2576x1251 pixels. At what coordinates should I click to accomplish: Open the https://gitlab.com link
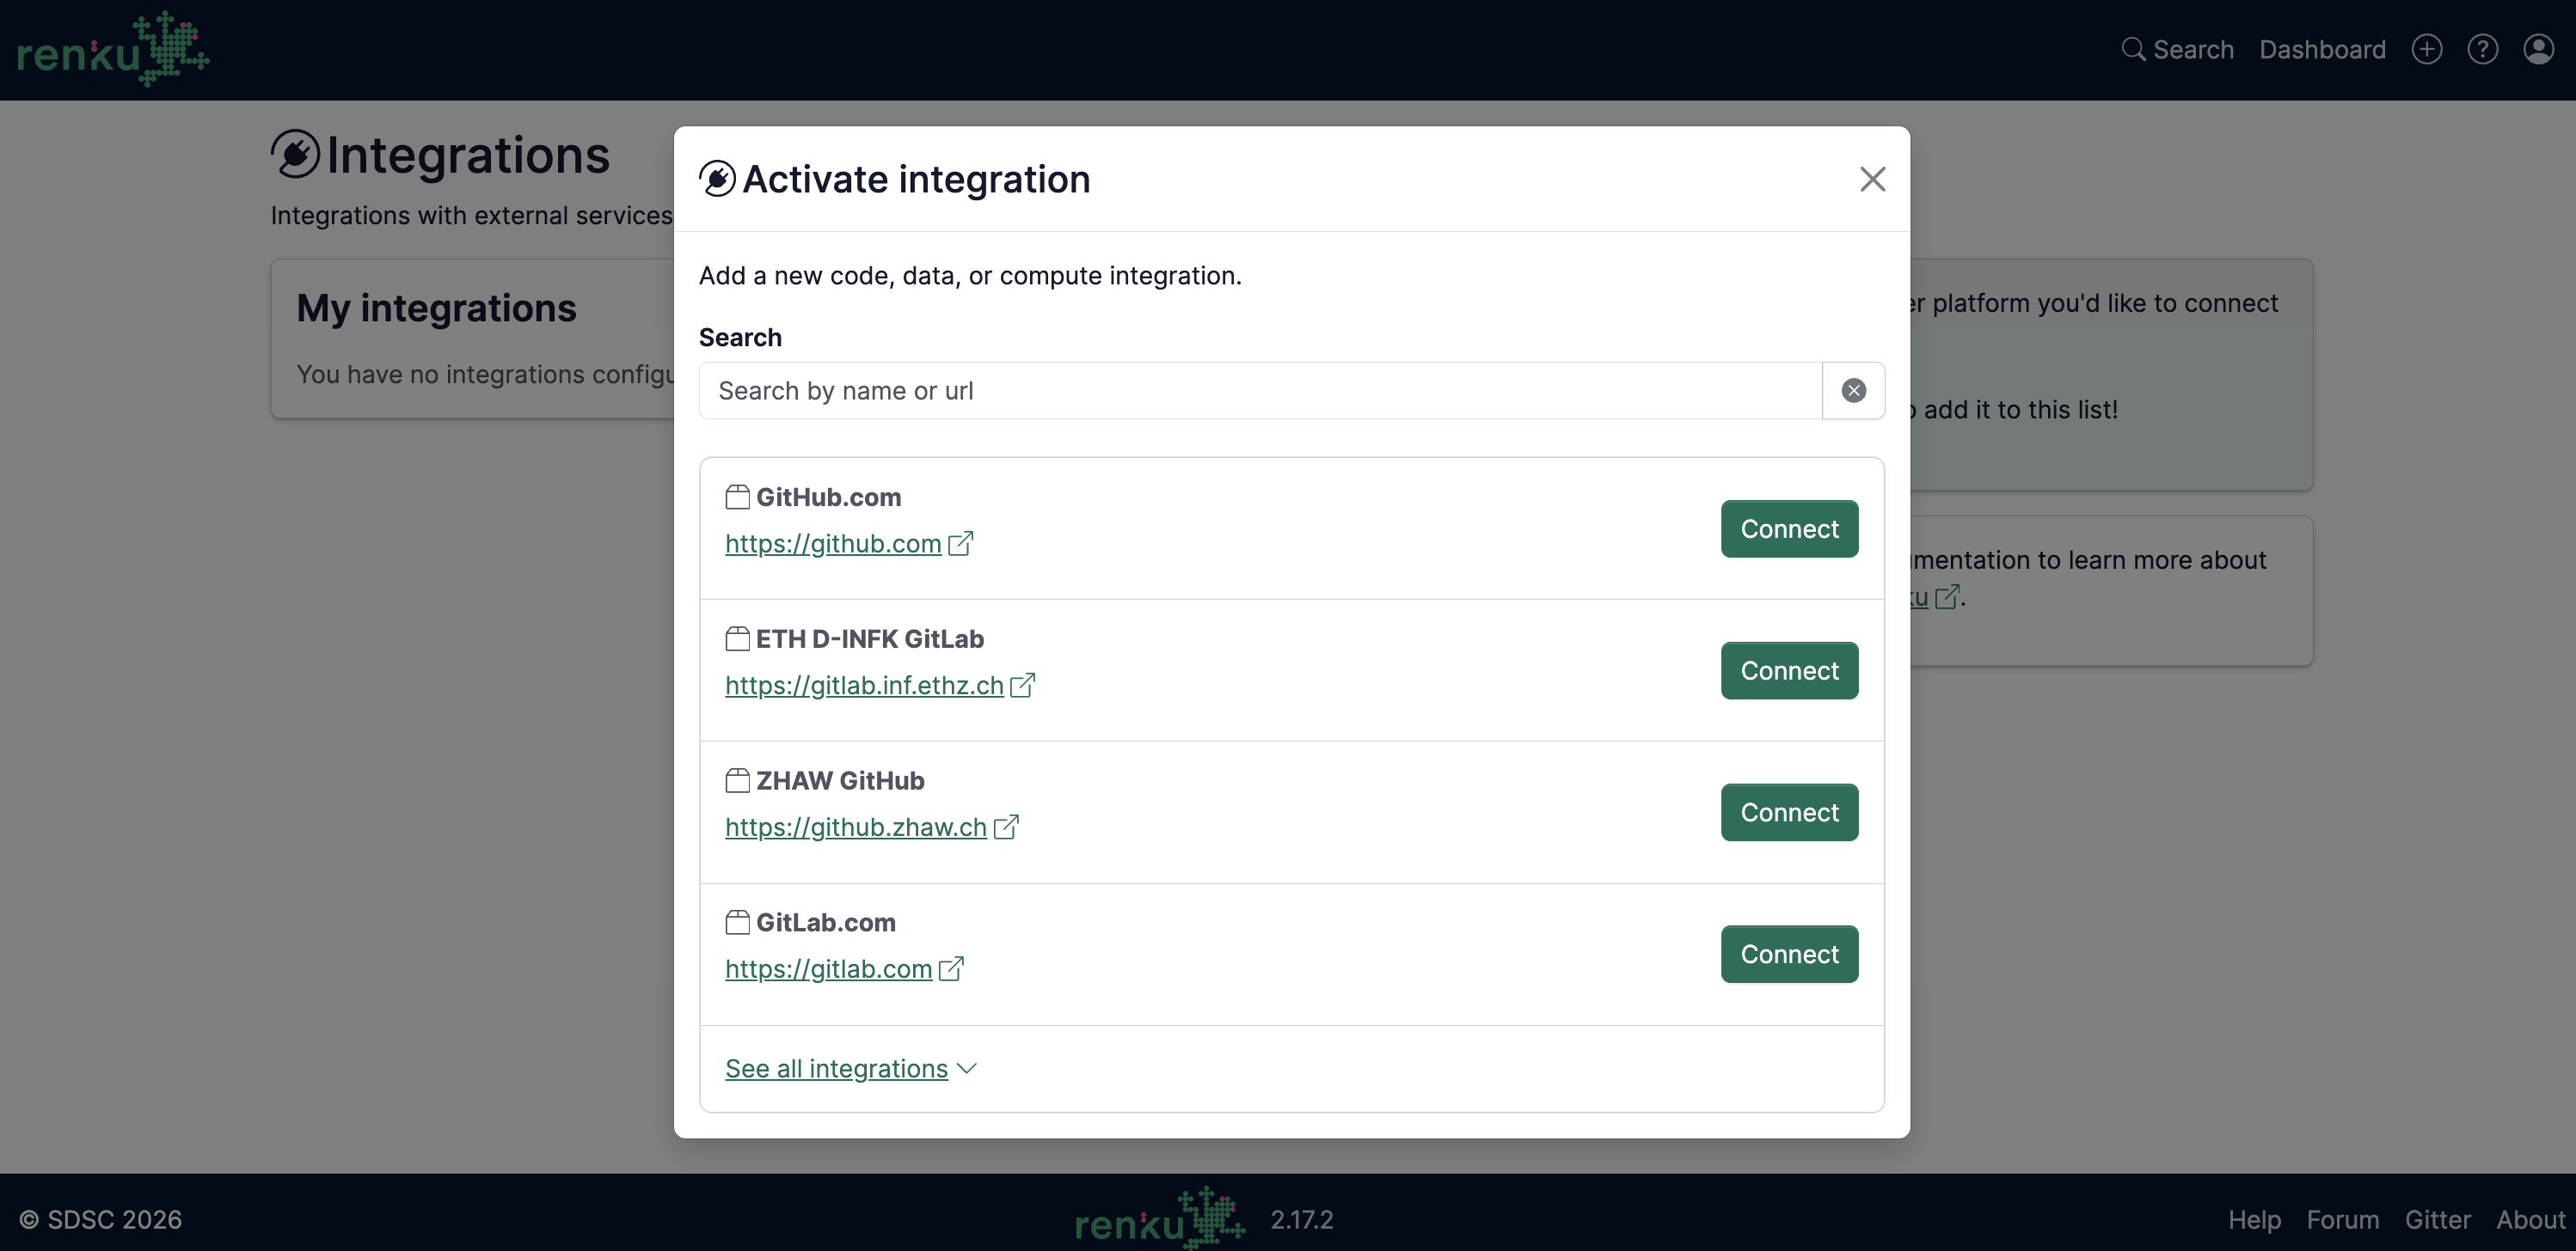point(829,969)
